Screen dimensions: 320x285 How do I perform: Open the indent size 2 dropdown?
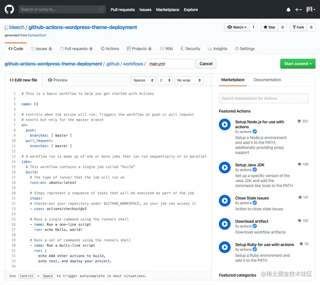(x=165, y=80)
